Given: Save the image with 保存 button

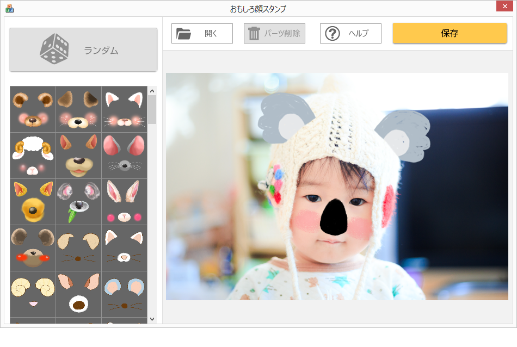Looking at the screenshot, I should pyautogui.click(x=450, y=33).
